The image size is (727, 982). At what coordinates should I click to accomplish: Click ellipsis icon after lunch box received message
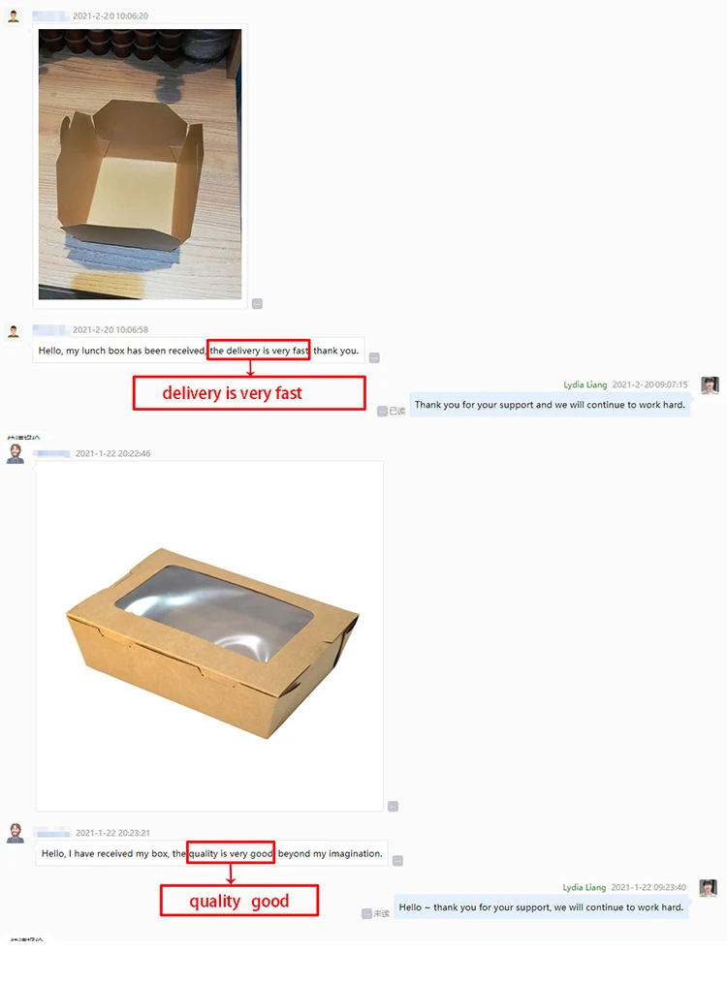tap(374, 357)
